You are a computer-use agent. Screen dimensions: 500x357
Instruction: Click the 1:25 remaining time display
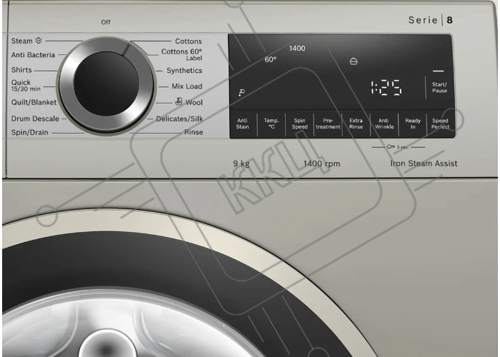coord(386,88)
